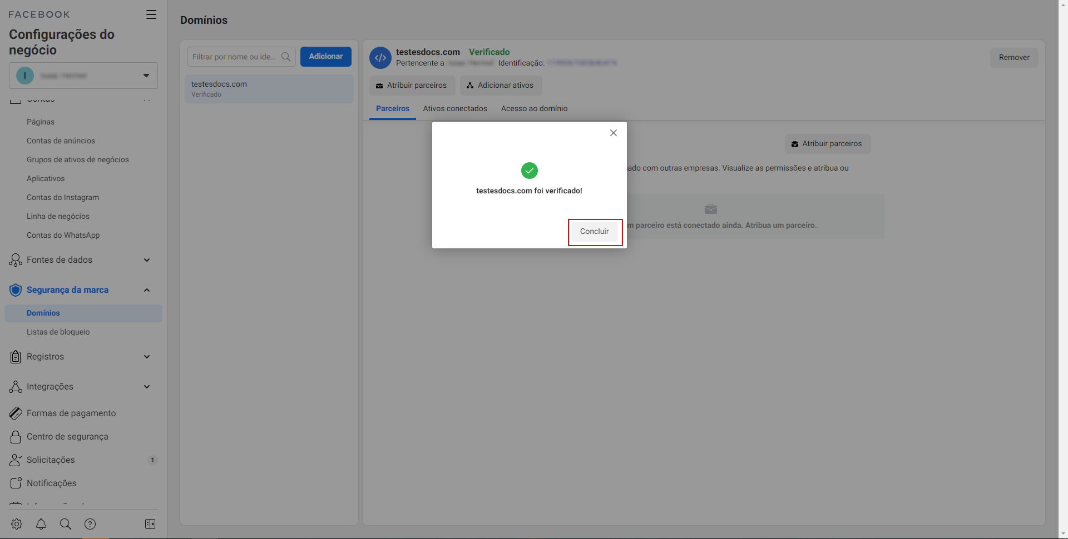Click the Remover button

pyautogui.click(x=1013, y=58)
